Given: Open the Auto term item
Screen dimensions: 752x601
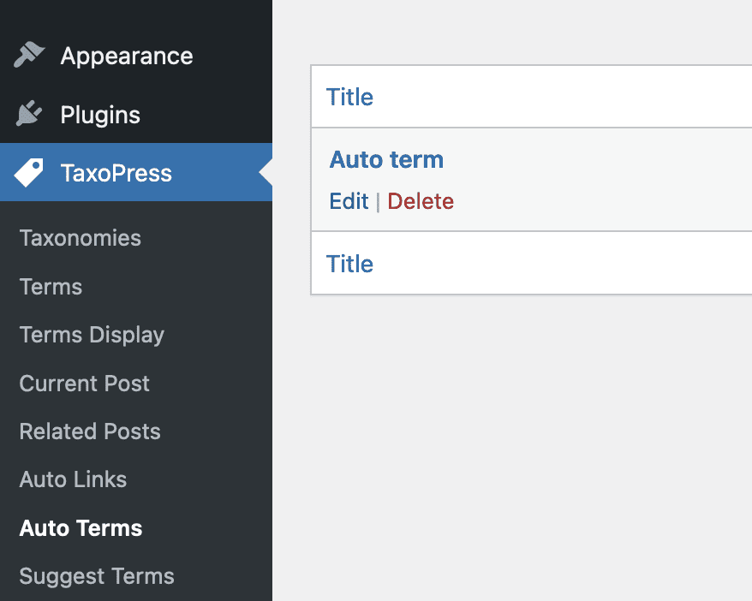Looking at the screenshot, I should [386, 159].
